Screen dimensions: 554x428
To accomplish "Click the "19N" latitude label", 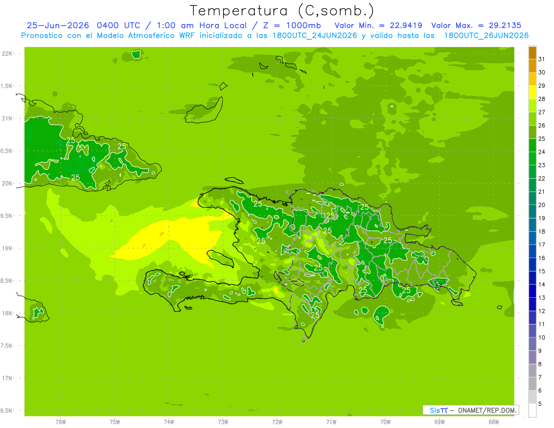I will (x=7, y=248).
